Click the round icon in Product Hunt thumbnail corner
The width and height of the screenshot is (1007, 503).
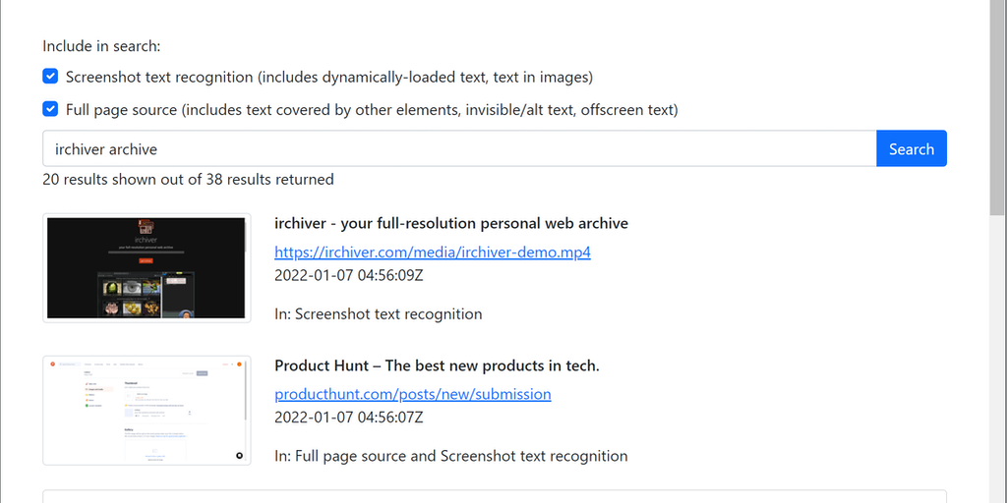click(239, 455)
